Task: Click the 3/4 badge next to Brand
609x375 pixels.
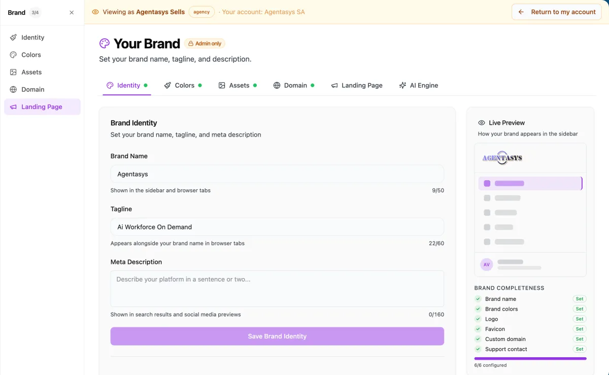Action: [x=35, y=13]
